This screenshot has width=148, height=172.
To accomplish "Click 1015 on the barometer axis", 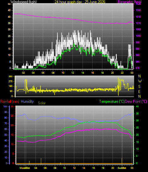I will pyautogui.click(x=138, y=17).
